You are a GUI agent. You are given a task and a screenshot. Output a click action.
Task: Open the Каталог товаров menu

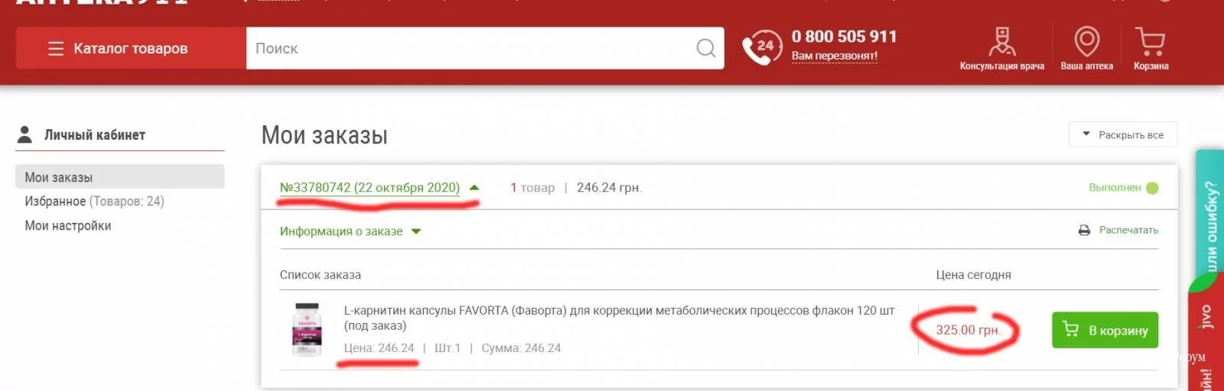tap(131, 48)
